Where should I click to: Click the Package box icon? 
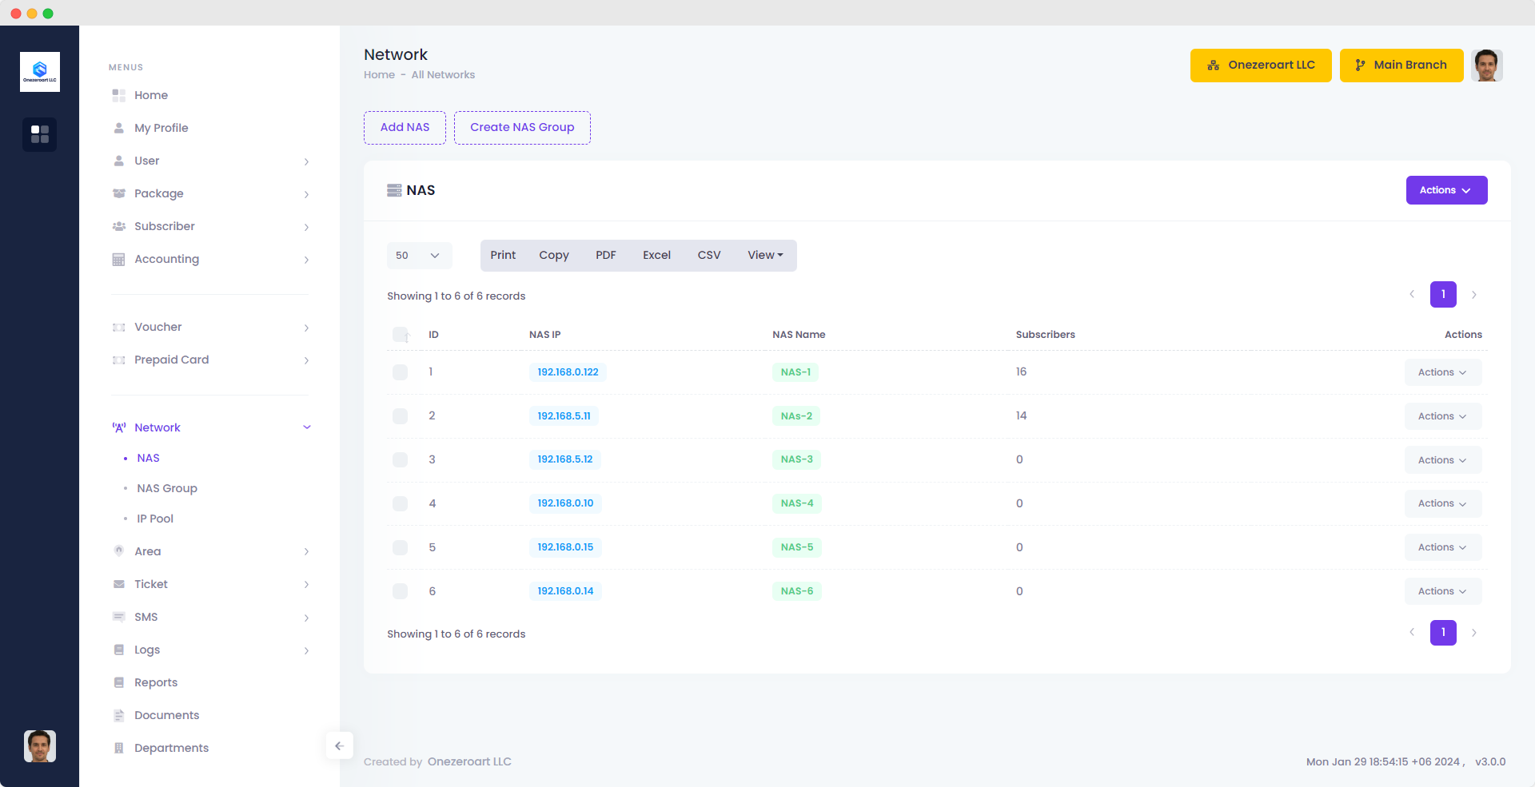[x=119, y=193]
